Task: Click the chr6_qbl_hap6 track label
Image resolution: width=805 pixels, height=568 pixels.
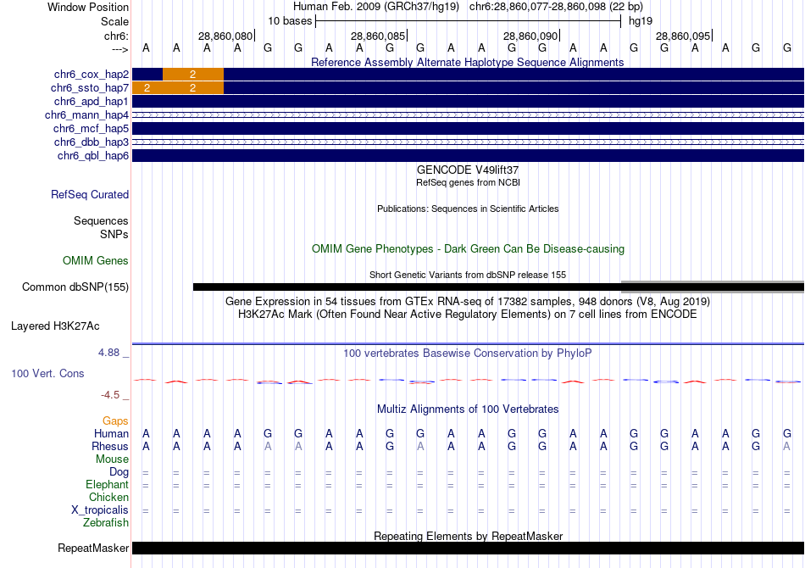Action: pyautogui.click(x=93, y=156)
